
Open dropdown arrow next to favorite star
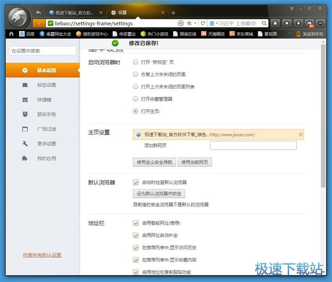[x=195, y=23]
